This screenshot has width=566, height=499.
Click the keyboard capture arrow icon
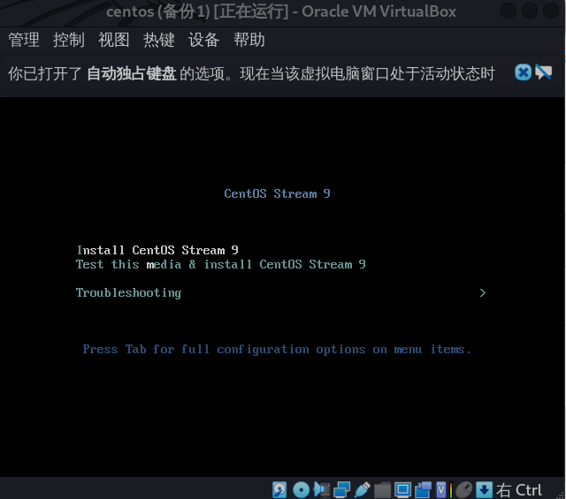484,489
